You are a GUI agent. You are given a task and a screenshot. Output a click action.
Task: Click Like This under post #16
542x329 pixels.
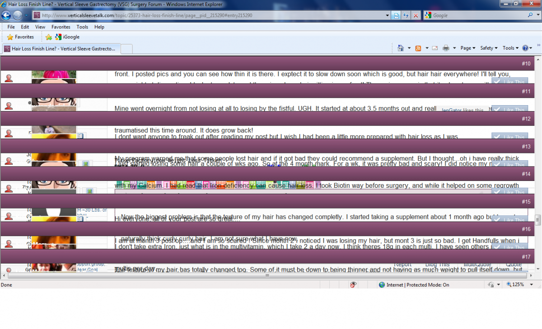[509, 246]
